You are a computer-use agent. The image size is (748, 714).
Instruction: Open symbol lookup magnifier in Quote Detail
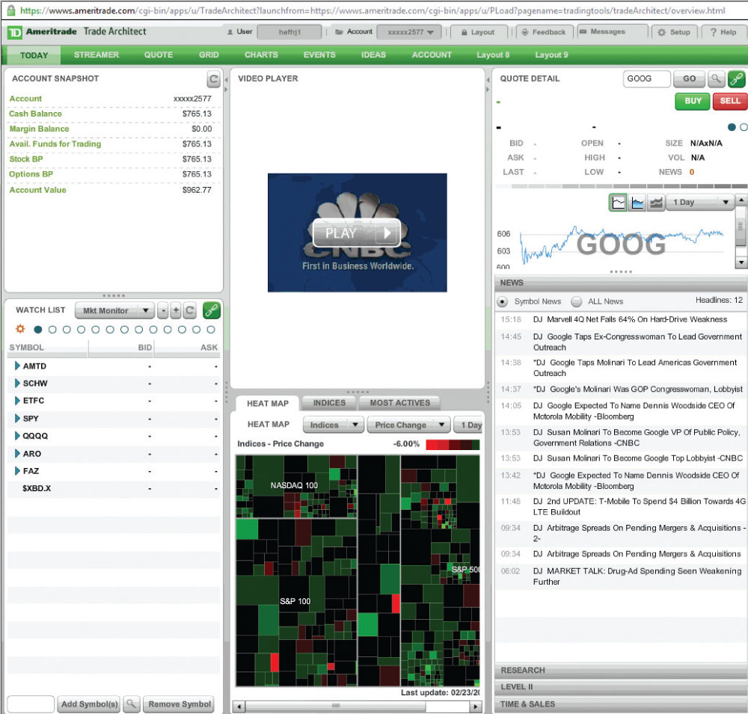click(716, 79)
